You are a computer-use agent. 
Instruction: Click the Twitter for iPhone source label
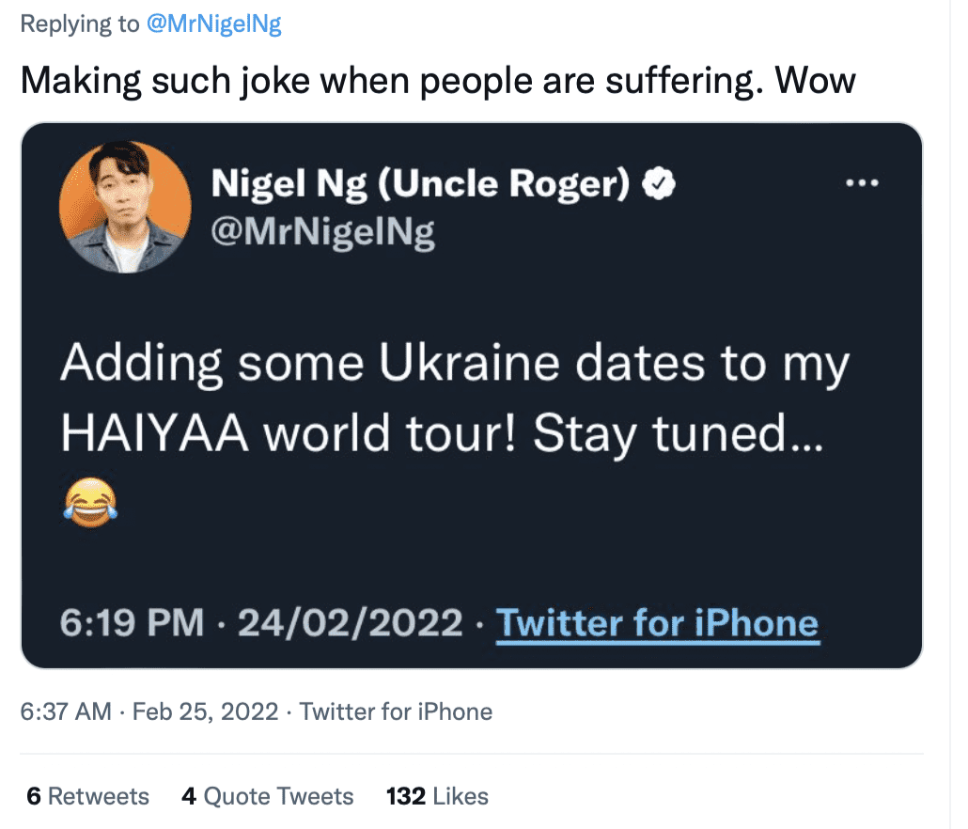pyautogui.click(x=396, y=712)
